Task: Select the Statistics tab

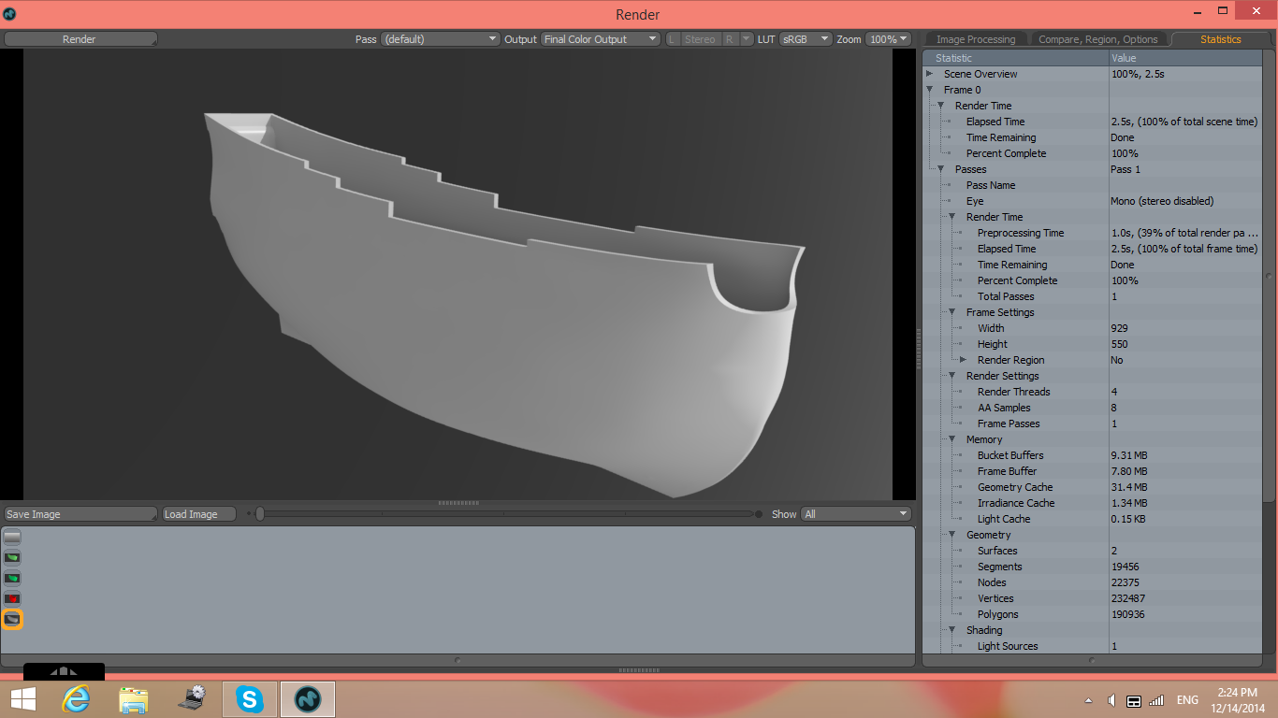Action: pos(1221,39)
